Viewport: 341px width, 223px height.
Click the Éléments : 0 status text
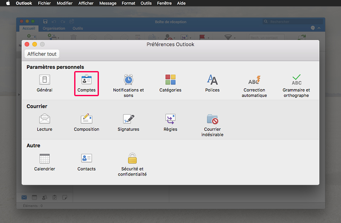[x=33, y=206]
